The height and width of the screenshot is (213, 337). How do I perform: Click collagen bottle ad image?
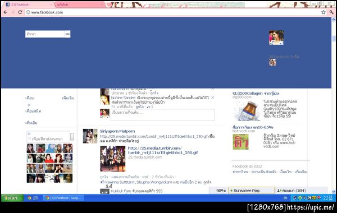pos(247,110)
